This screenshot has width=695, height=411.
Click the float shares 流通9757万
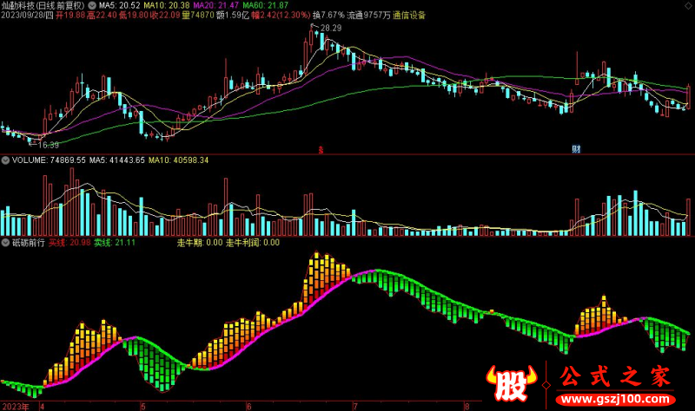tap(368, 15)
